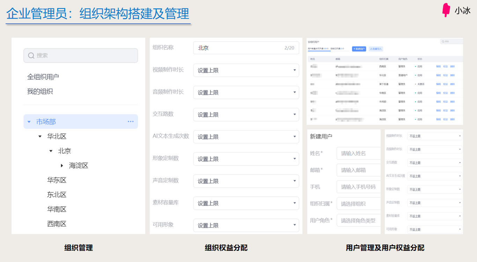Open the 音频制作时长 不设上限 dropdown
477x262 pixels.
click(x=435, y=149)
